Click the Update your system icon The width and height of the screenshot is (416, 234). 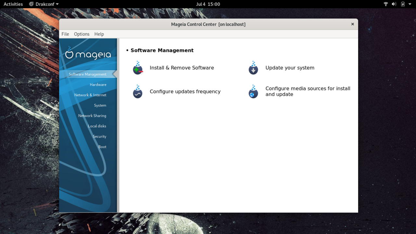(253, 68)
